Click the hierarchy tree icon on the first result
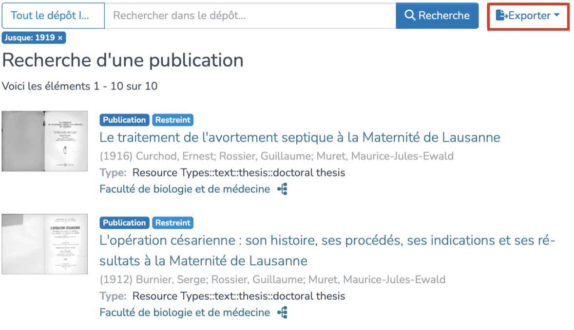Screen dimensions: 574x330 coord(283,189)
